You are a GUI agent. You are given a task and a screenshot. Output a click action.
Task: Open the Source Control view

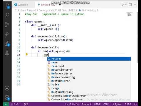7,25
